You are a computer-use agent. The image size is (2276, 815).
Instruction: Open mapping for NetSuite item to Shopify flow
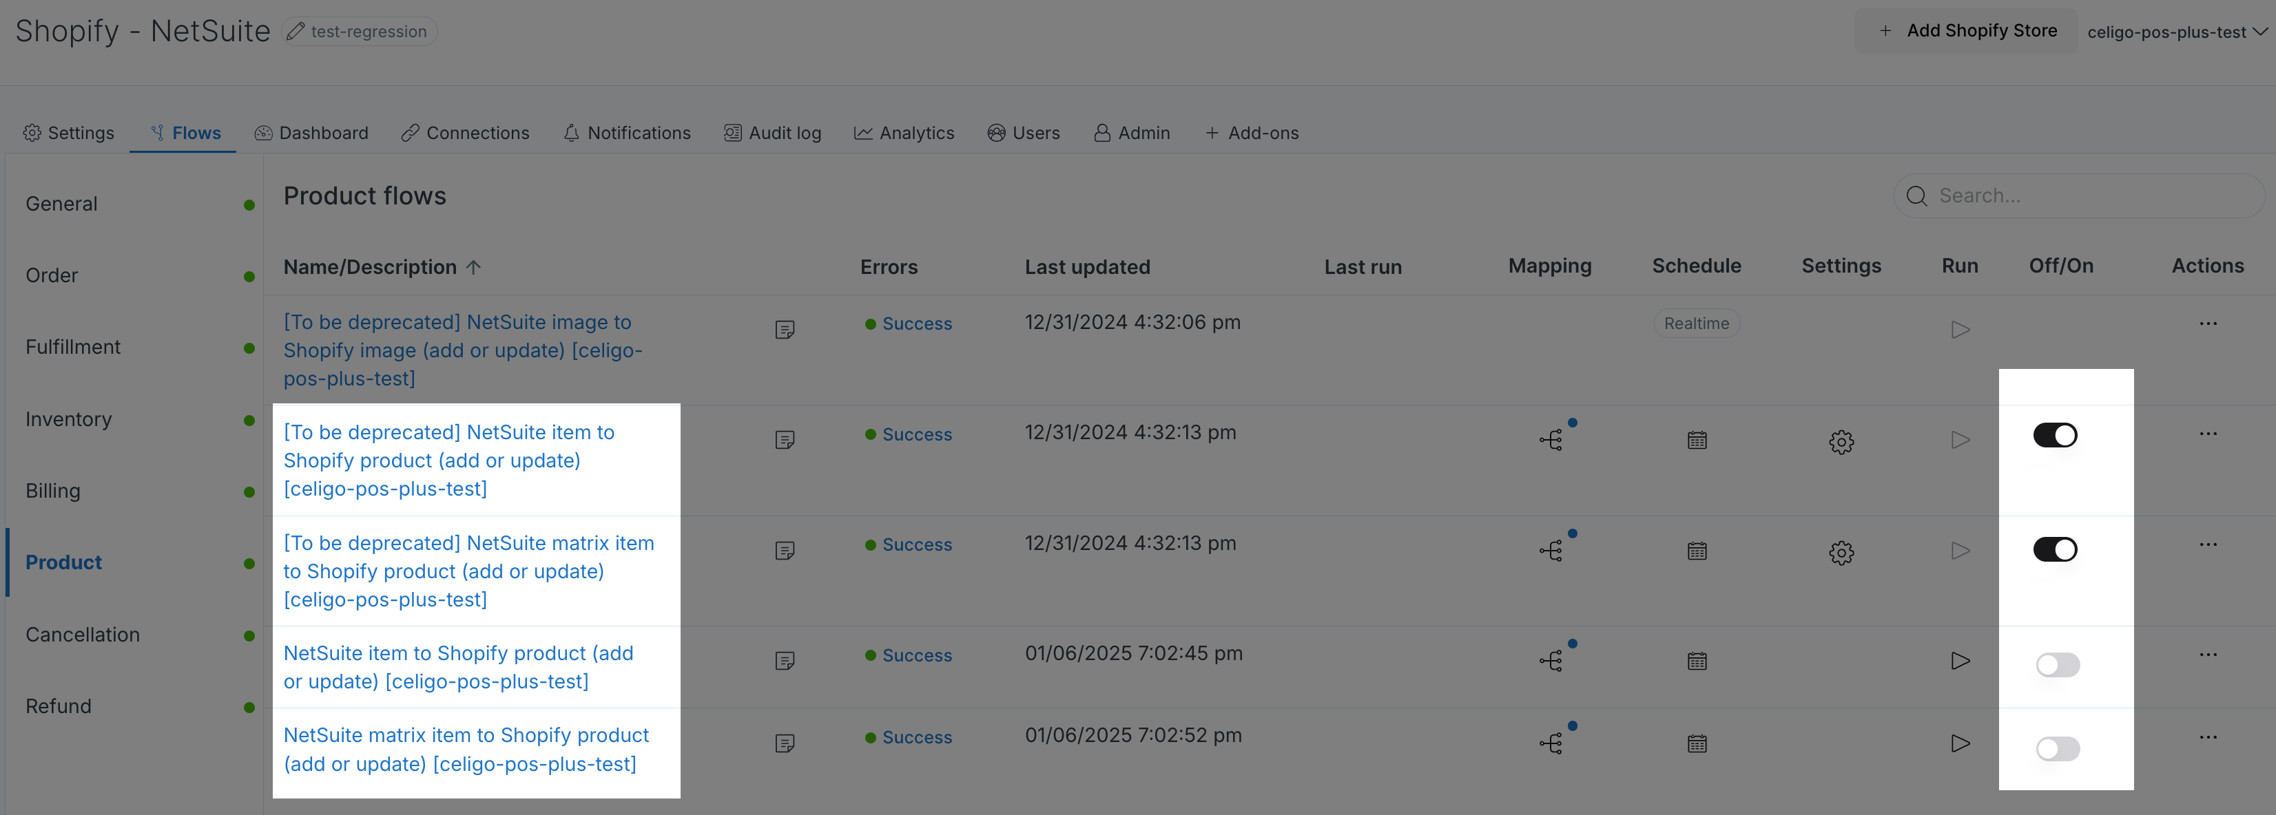pos(1551,661)
